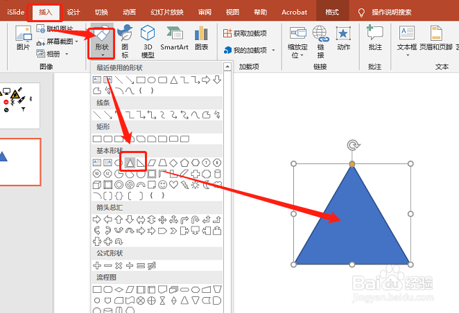This screenshot has width=459, height=313.
Task: Select the slide thumbnail with blue triangle
Action: pos(20,162)
